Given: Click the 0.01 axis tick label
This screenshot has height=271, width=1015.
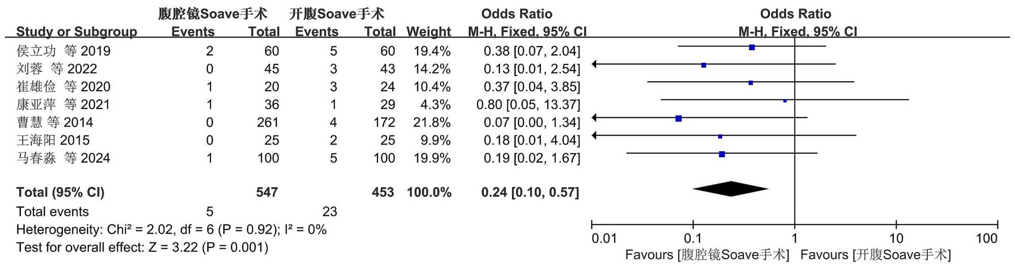Looking at the screenshot, I should 604,239.
